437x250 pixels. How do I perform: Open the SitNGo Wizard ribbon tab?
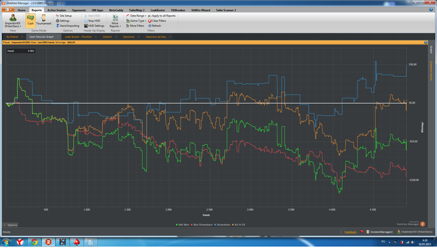(200, 10)
